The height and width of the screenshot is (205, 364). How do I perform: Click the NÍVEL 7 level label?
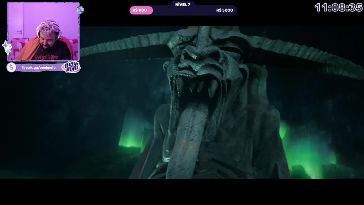pyautogui.click(x=183, y=5)
